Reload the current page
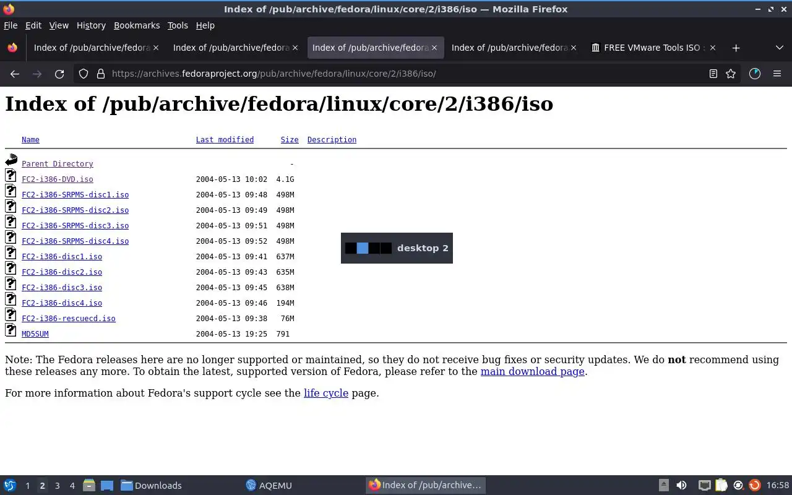This screenshot has width=792, height=495. pyautogui.click(x=59, y=74)
